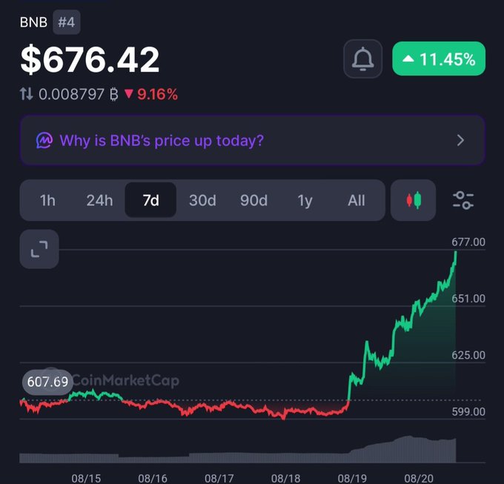Screen dimensions: 504x484
Task: Switch to candlestick chart view
Action: pos(413,200)
